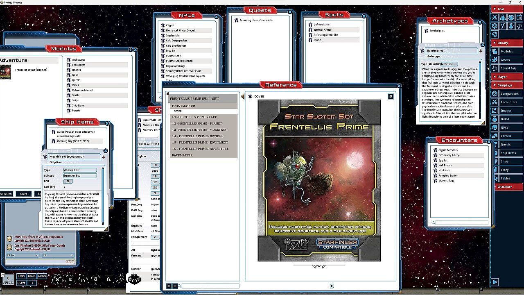The height and width of the screenshot is (295, 524).
Task: Open Tables in the Campaign sidebar
Action: point(507,178)
